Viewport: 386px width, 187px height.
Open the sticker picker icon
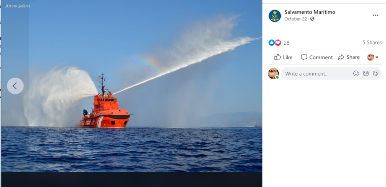pos(375,73)
